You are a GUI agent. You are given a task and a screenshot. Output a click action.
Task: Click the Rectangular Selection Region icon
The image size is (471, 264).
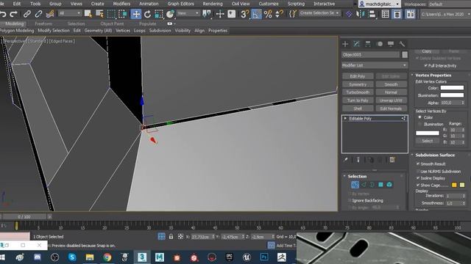pyautogui.click(x=111, y=14)
